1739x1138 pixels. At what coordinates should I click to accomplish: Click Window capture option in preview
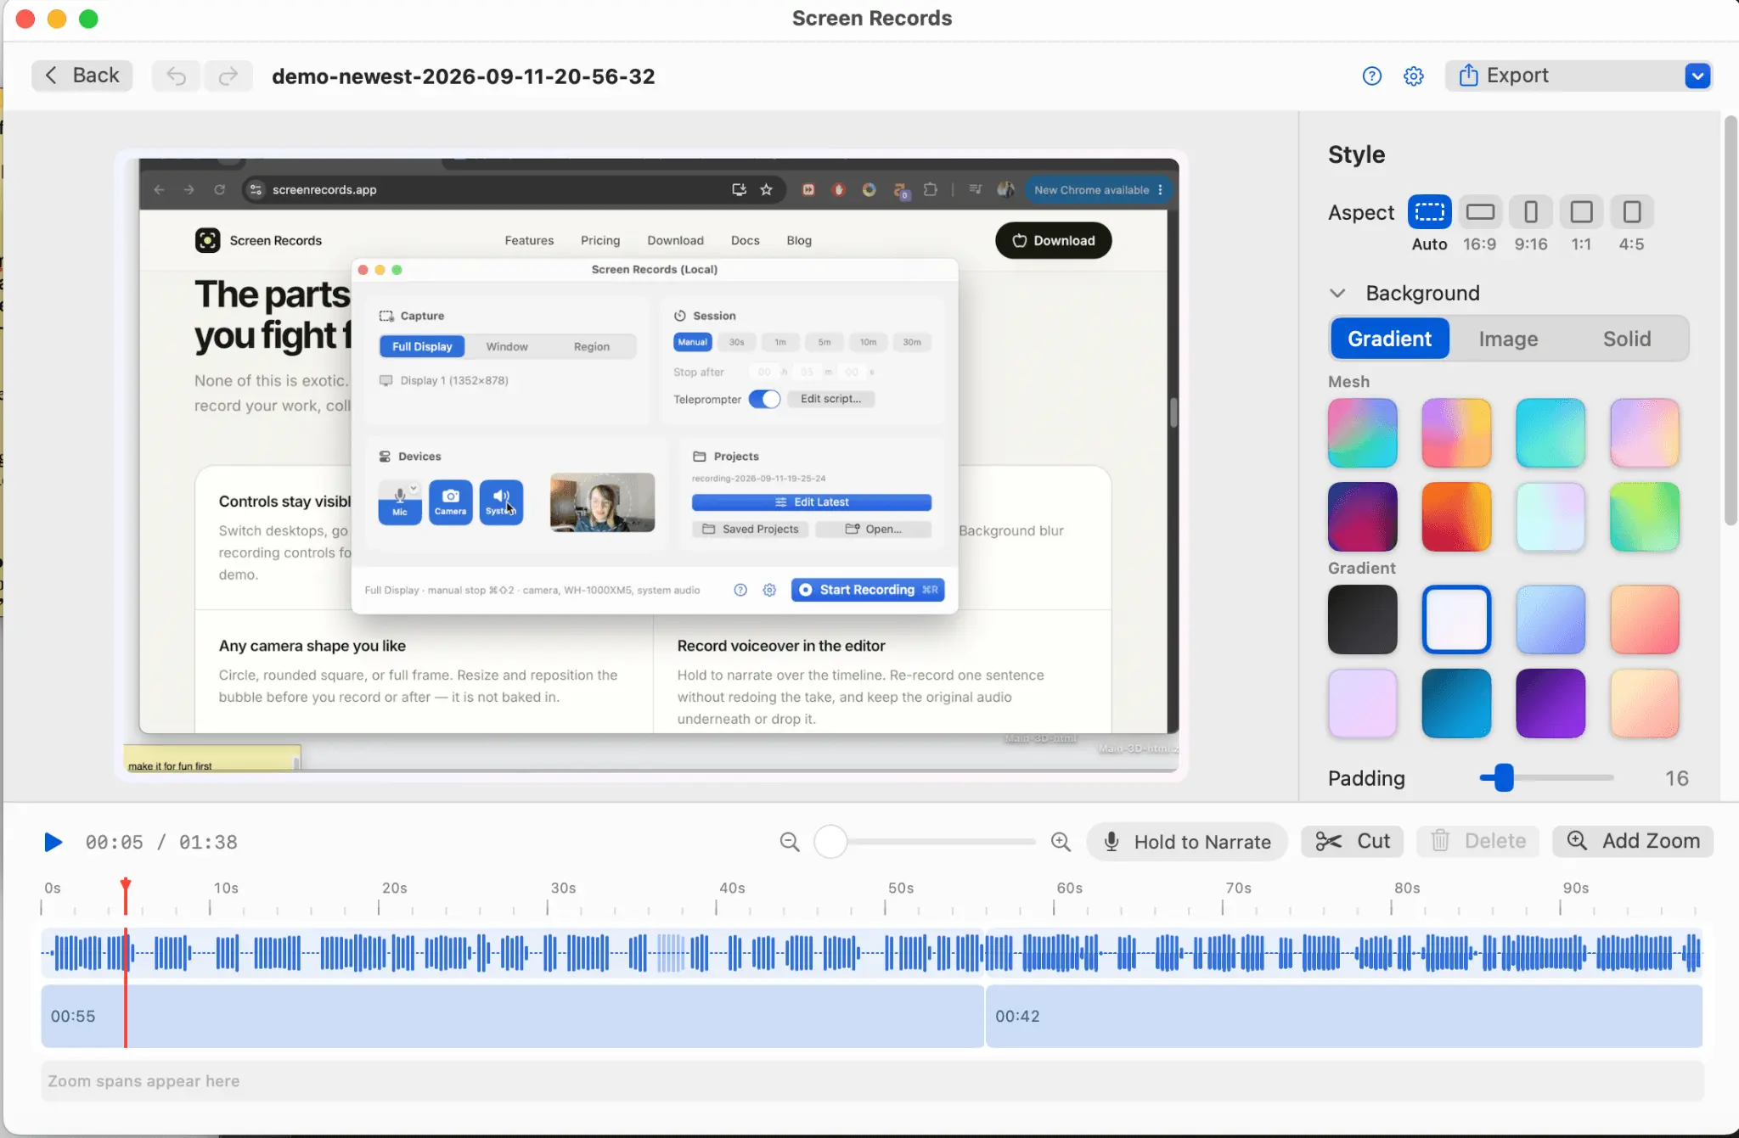pos(507,346)
